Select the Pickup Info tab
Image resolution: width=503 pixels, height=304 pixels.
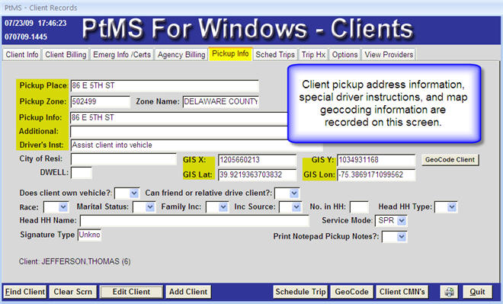pos(230,53)
